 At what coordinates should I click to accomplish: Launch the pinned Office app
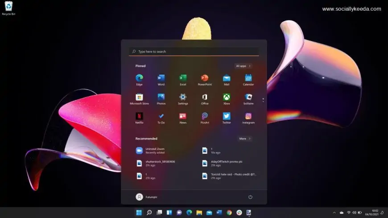click(205, 99)
